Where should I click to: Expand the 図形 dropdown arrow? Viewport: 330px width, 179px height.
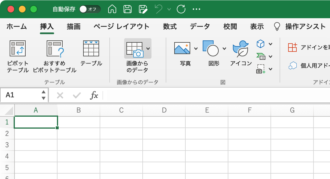pos(224,49)
